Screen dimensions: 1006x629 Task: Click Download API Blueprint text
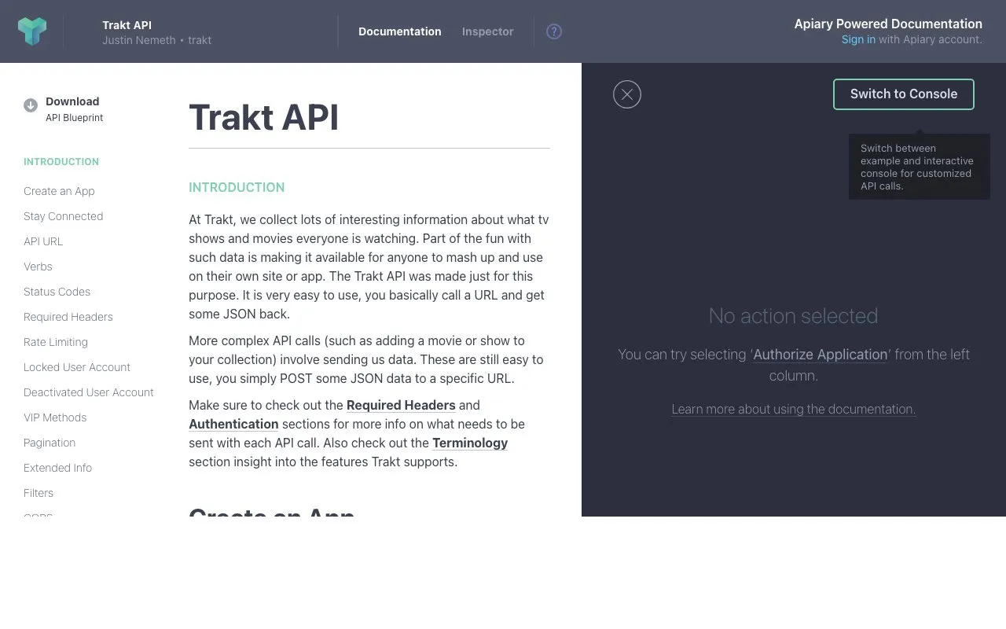click(x=74, y=109)
